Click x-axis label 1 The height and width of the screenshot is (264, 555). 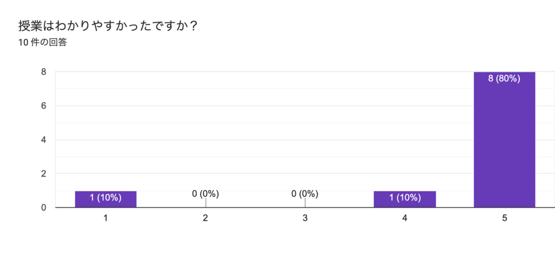click(x=106, y=218)
